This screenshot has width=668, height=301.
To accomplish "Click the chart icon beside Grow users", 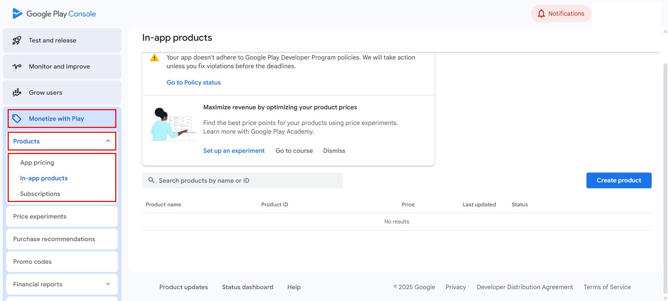I will 17,92.
